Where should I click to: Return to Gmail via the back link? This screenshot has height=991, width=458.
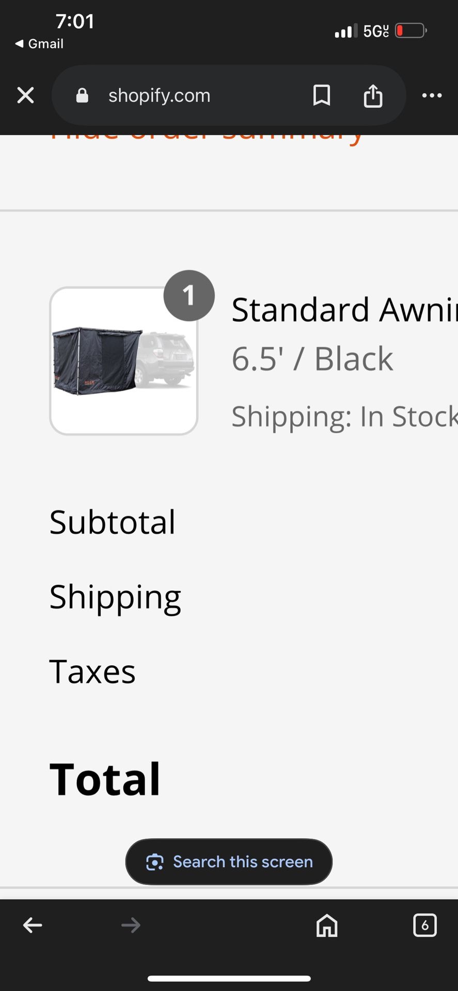39,44
